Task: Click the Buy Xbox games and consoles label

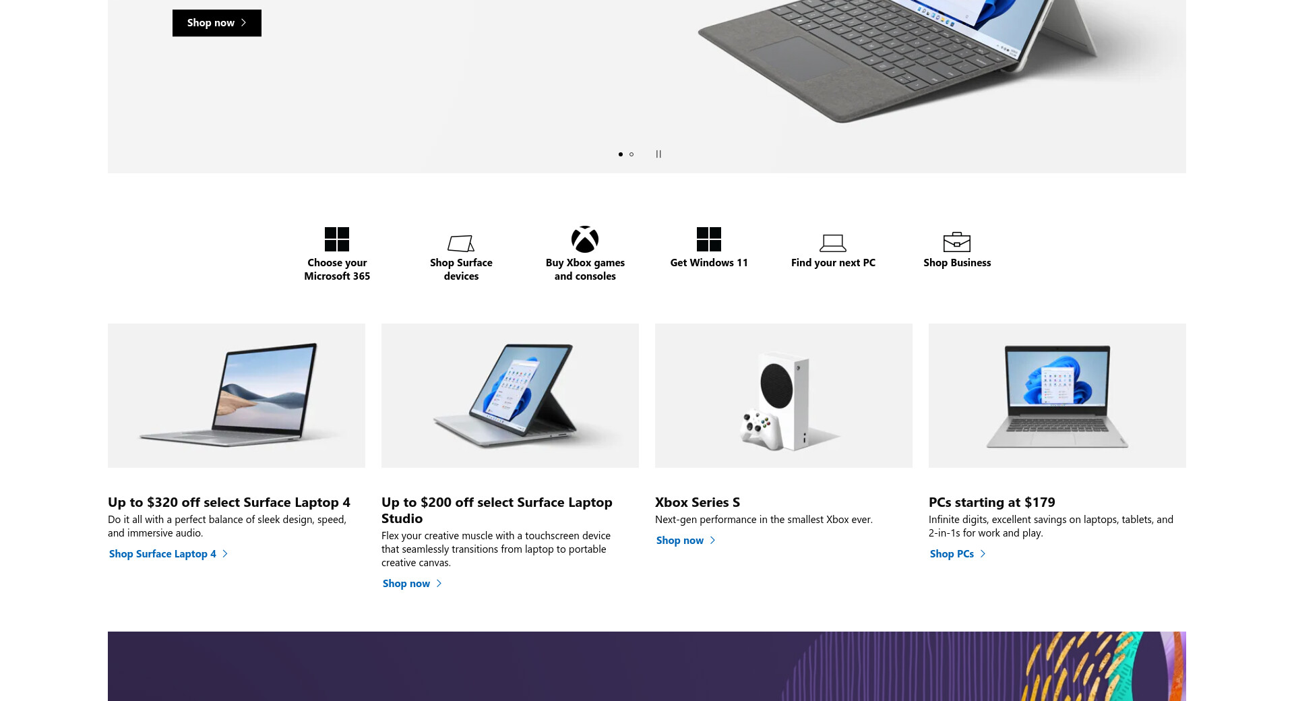Action: click(x=585, y=270)
